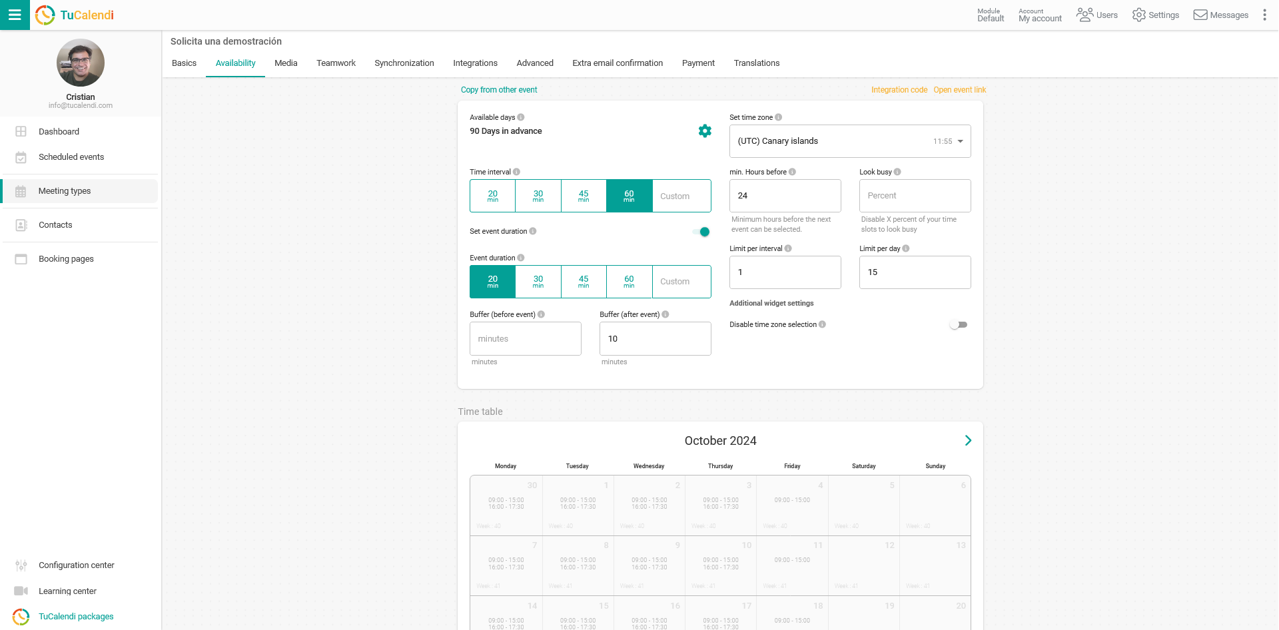This screenshot has height=630, width=1279.
Task: Open Messages from the top bar
Action: coord(1220,15)
